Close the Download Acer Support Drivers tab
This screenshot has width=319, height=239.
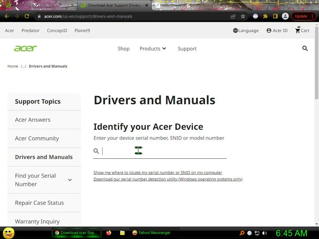coord(147,6)
